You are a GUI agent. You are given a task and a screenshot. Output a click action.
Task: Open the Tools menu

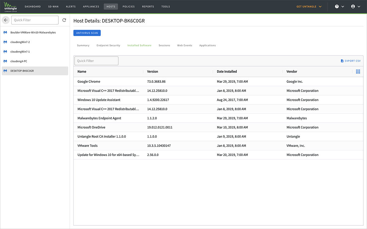point(166,6)
